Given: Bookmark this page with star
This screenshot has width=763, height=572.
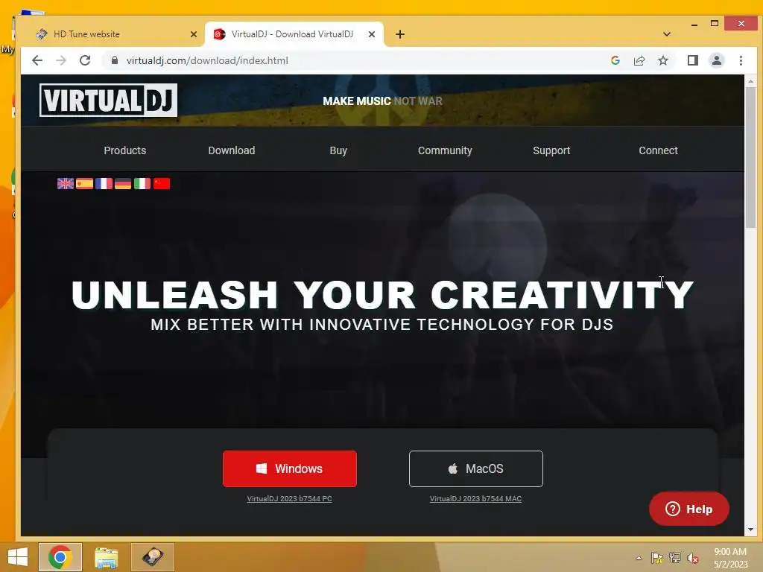Looking at the screenshot, I should pos(662,60).
